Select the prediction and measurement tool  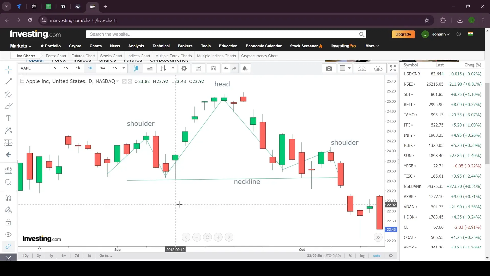tap(8, 142)
